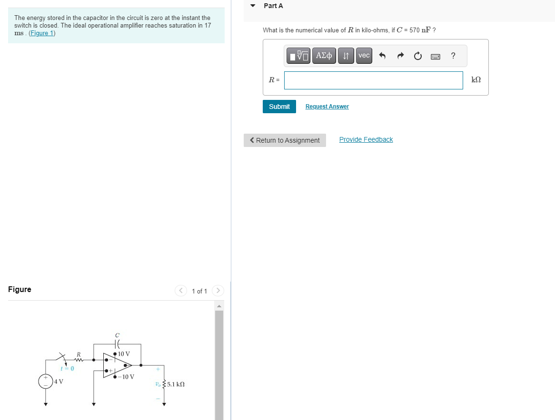Reset the answer field with the refresh icon

click(417, 56)
